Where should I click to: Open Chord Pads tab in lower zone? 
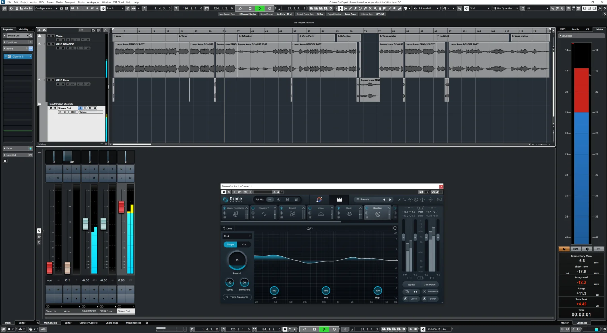click(x=112, y=323)
